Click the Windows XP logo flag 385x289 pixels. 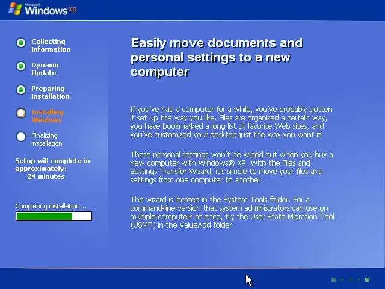click(x=14, y=8)
